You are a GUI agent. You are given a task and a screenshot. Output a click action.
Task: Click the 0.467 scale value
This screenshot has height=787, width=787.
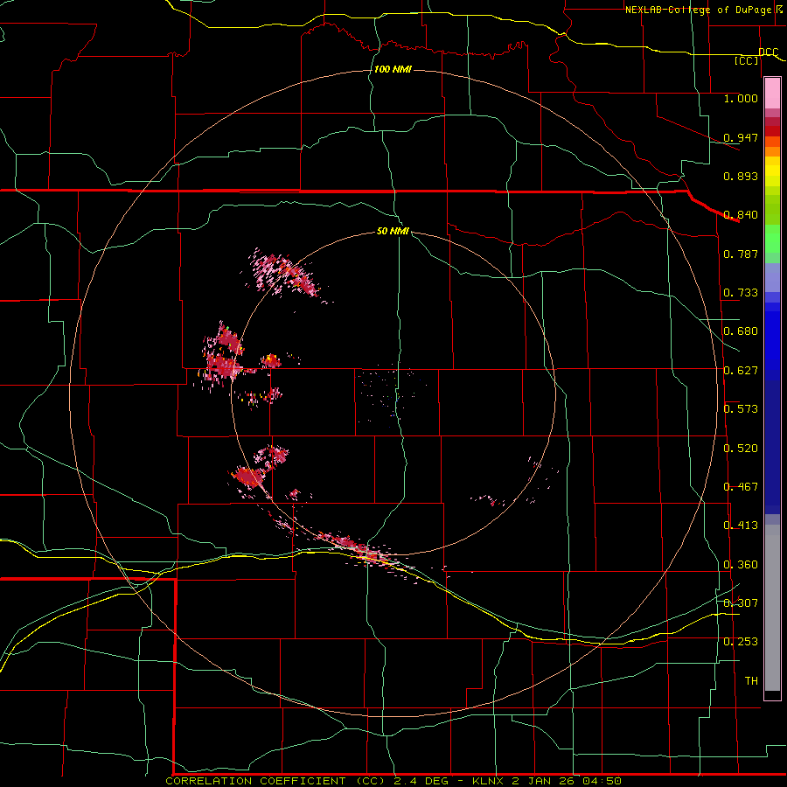pyautogui.click(x=741, y=487)
